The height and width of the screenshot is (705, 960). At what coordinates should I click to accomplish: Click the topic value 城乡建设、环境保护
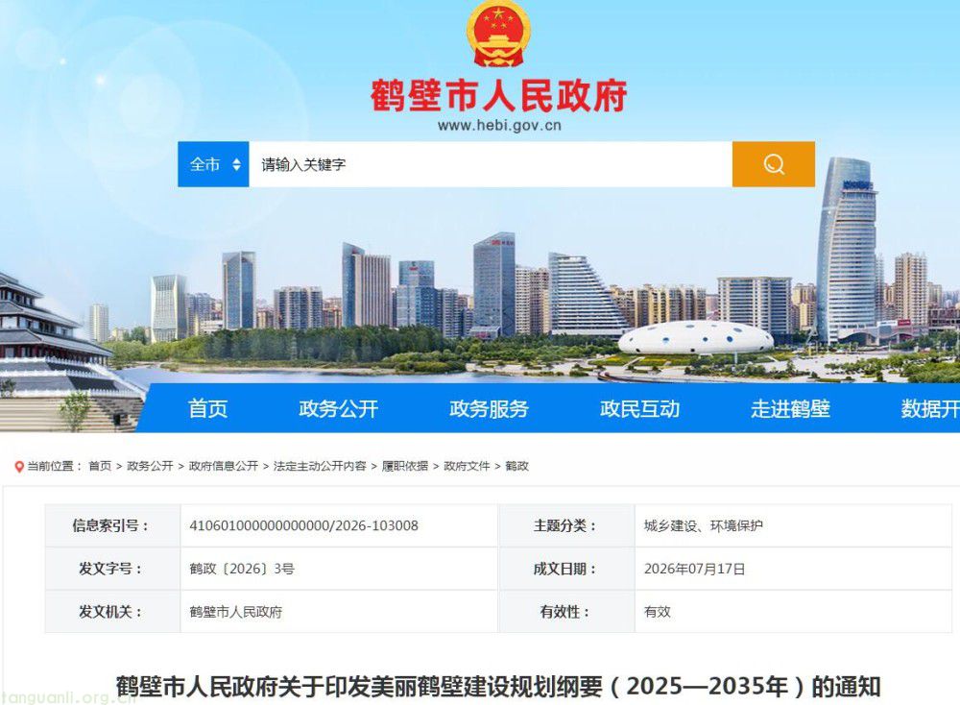pyautogui.click(x=703, y=525)
